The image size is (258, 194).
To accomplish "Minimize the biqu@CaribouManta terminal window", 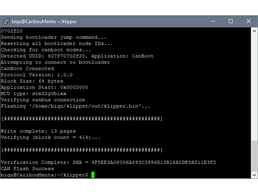I will [213, 21].
